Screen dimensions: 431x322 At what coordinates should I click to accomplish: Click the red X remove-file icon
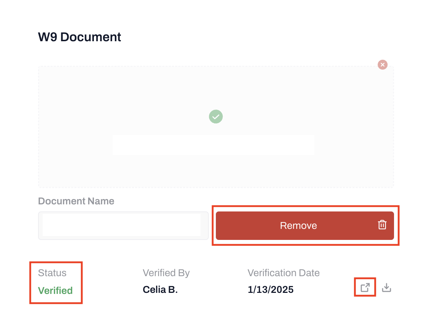(x=382, y=65)
